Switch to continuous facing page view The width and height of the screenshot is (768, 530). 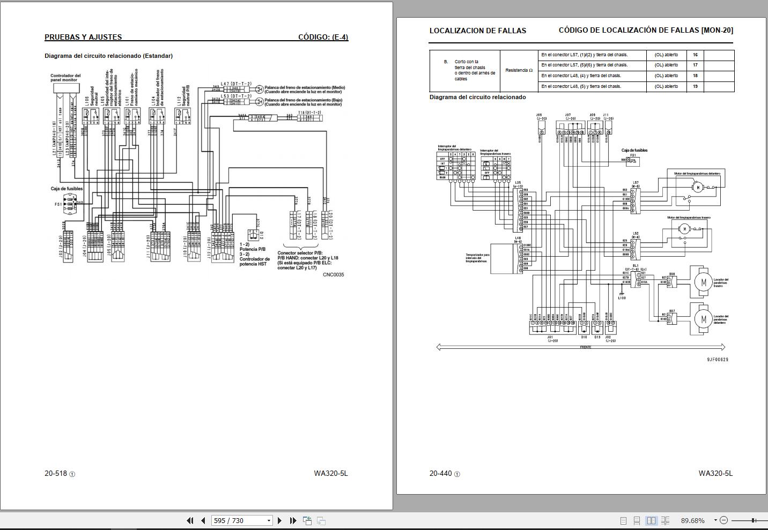666,520
